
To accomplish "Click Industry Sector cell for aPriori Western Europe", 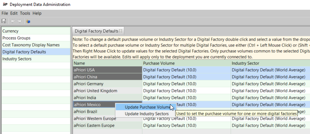I will click(x=270, y=119).
